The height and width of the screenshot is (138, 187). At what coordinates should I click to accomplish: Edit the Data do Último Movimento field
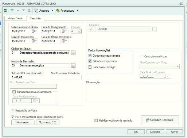tap(51, 41)
